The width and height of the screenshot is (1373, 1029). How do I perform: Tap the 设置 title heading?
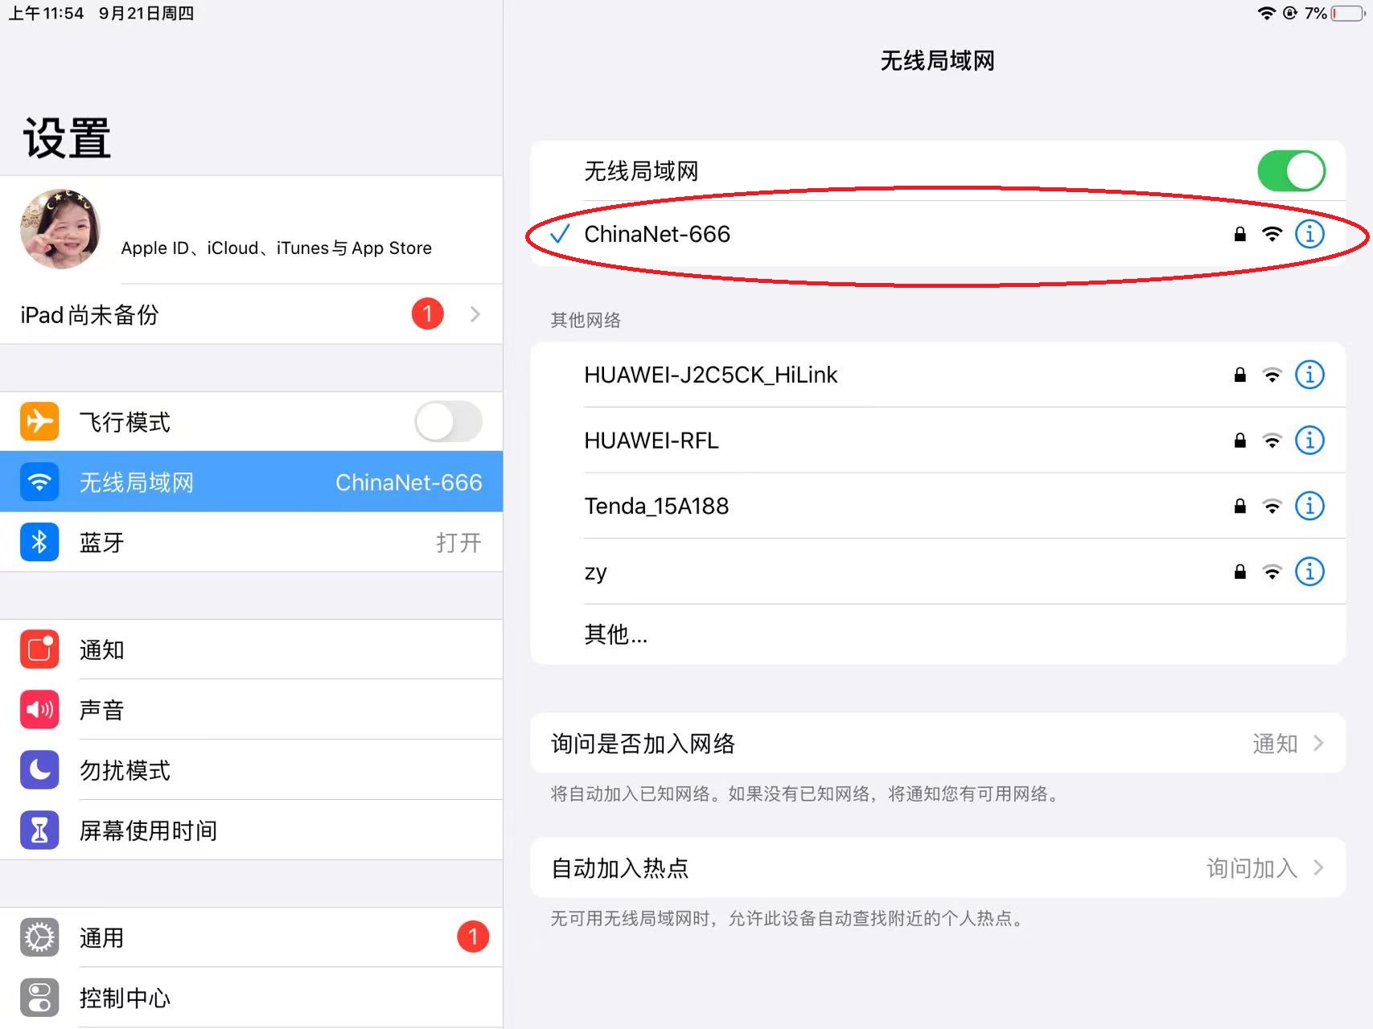[x=67, y=137]
